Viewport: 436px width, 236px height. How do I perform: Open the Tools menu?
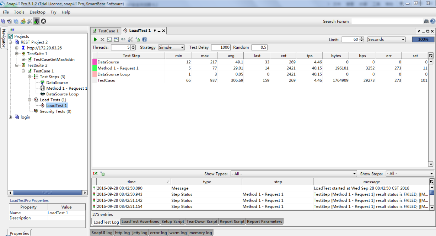pyautogui.click(x=19, y=12)
